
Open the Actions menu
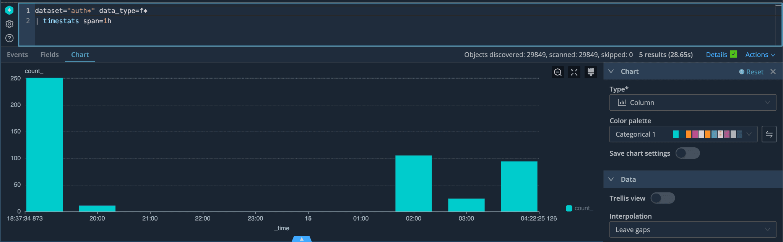(x=760, y=55)
